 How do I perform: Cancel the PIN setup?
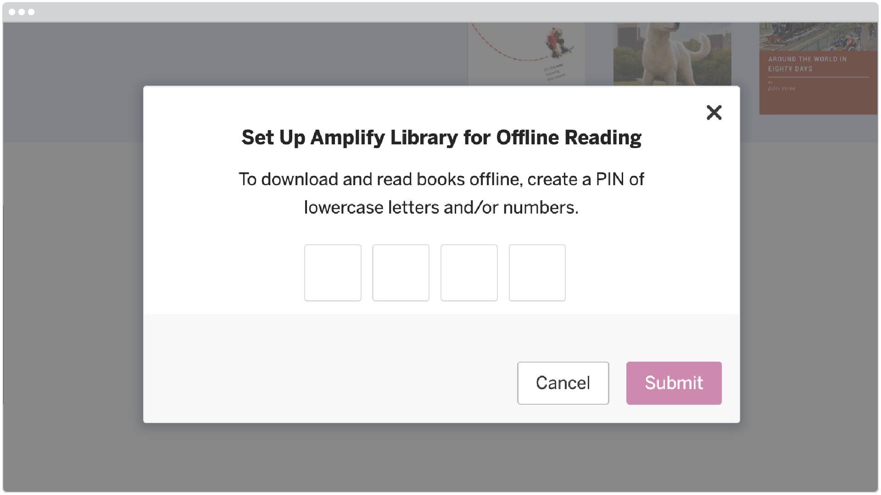click(563, 383)
